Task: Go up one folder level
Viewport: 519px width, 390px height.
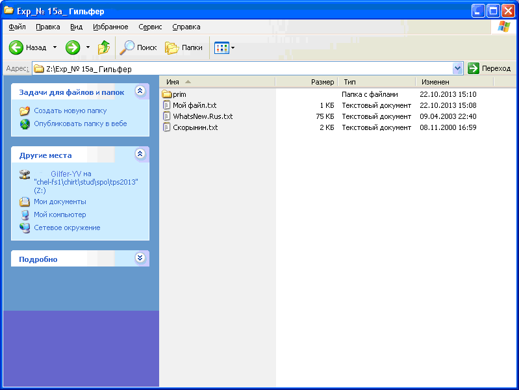Action: [x=103, y=47]
